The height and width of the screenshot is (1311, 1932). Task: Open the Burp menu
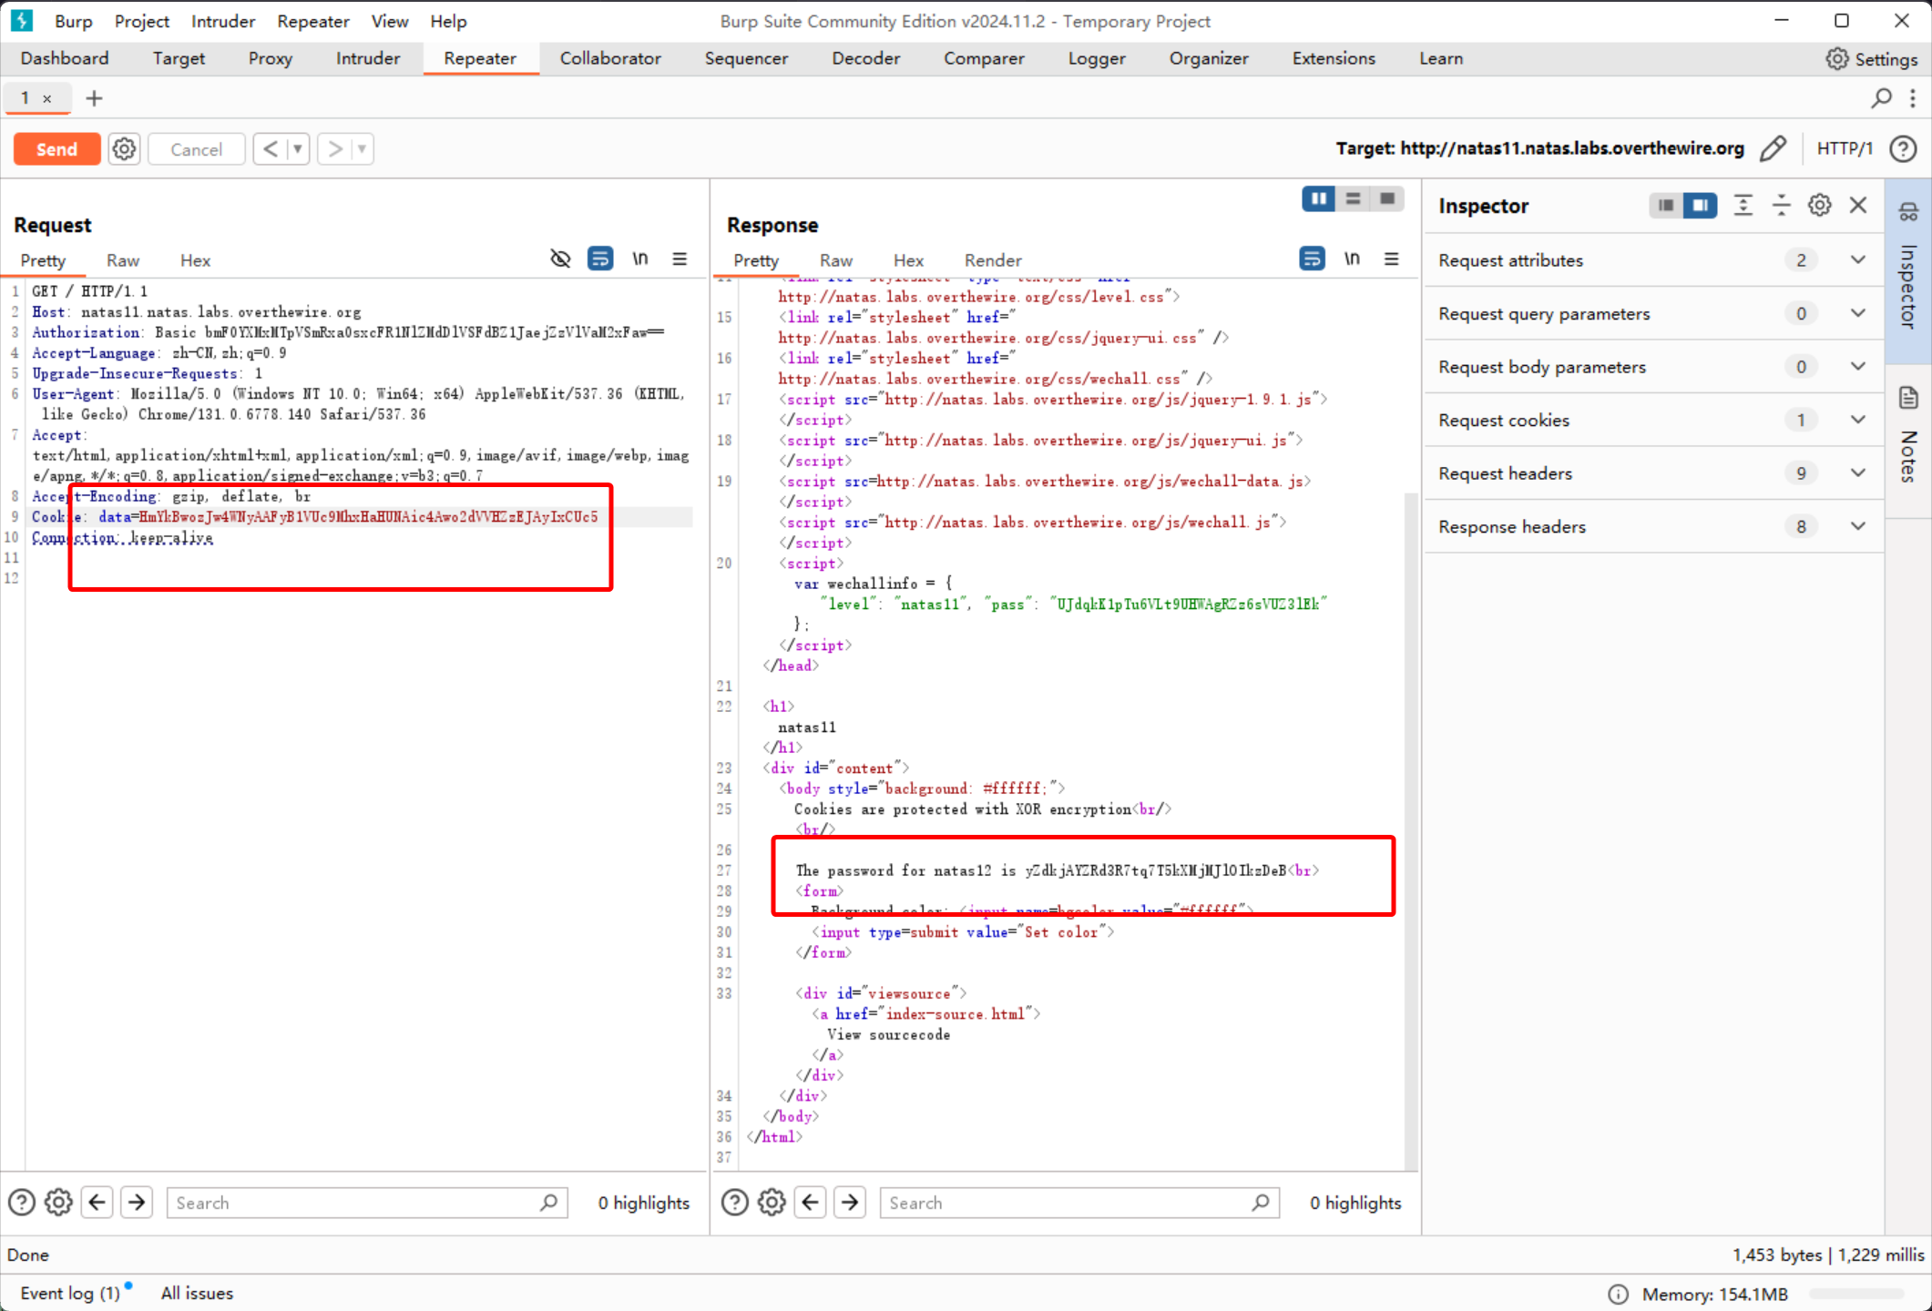[x=73, y=21]
